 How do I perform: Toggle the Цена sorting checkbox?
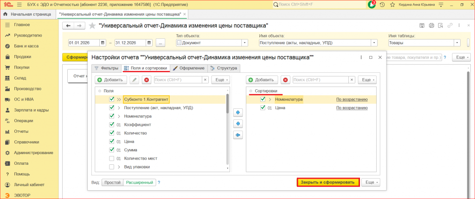pyautogui.click(x=263, y=108)
